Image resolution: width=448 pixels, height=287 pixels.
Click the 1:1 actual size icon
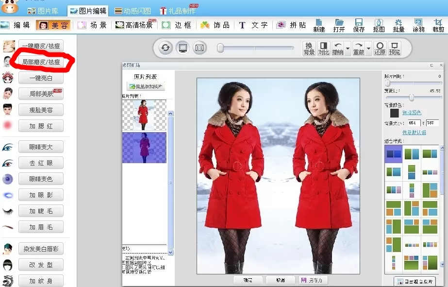point(199,48)
